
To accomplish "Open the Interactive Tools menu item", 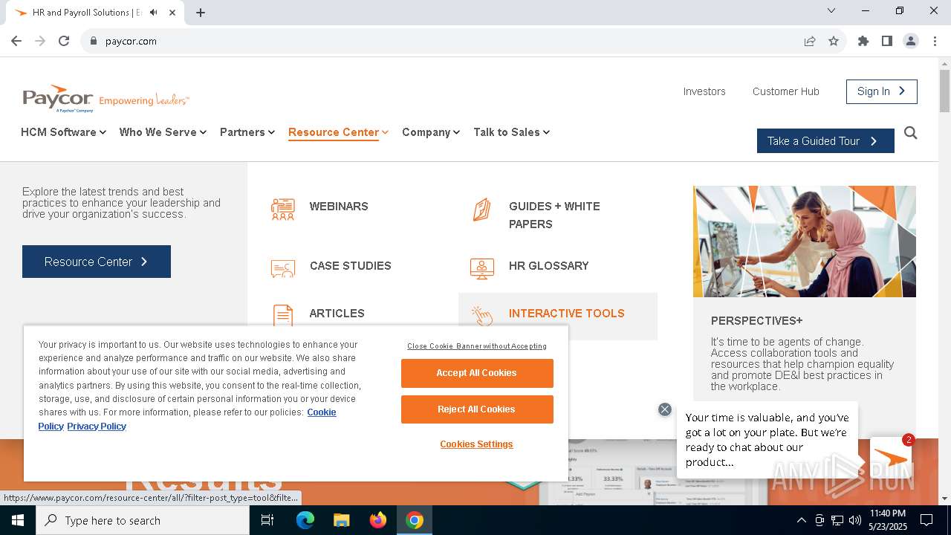I will (566, 314).
